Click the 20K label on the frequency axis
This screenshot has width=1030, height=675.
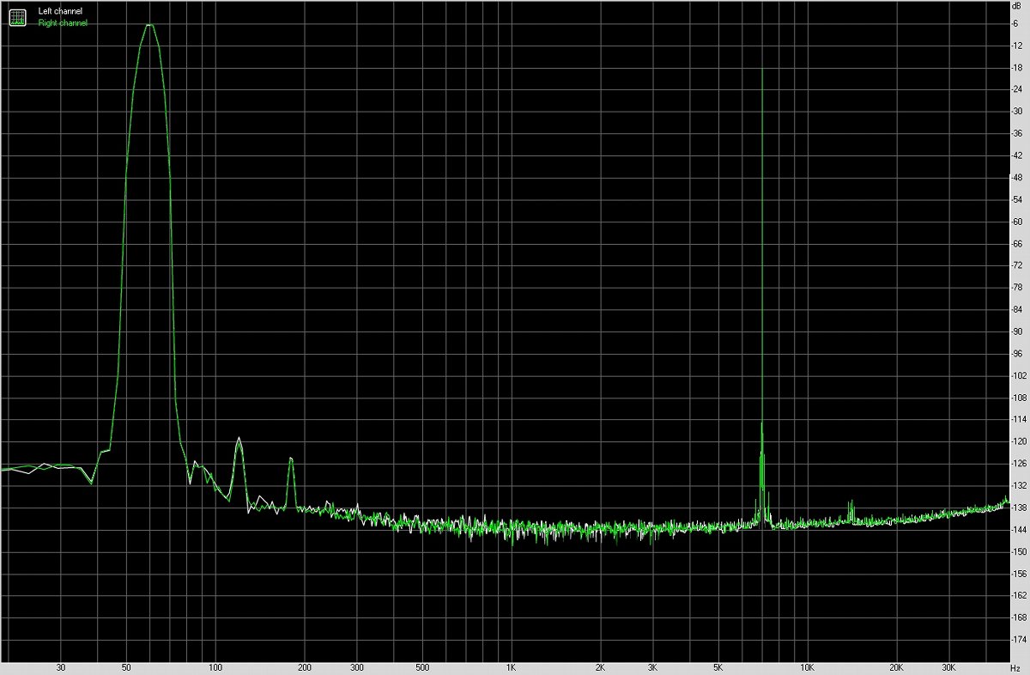(896, 667)
